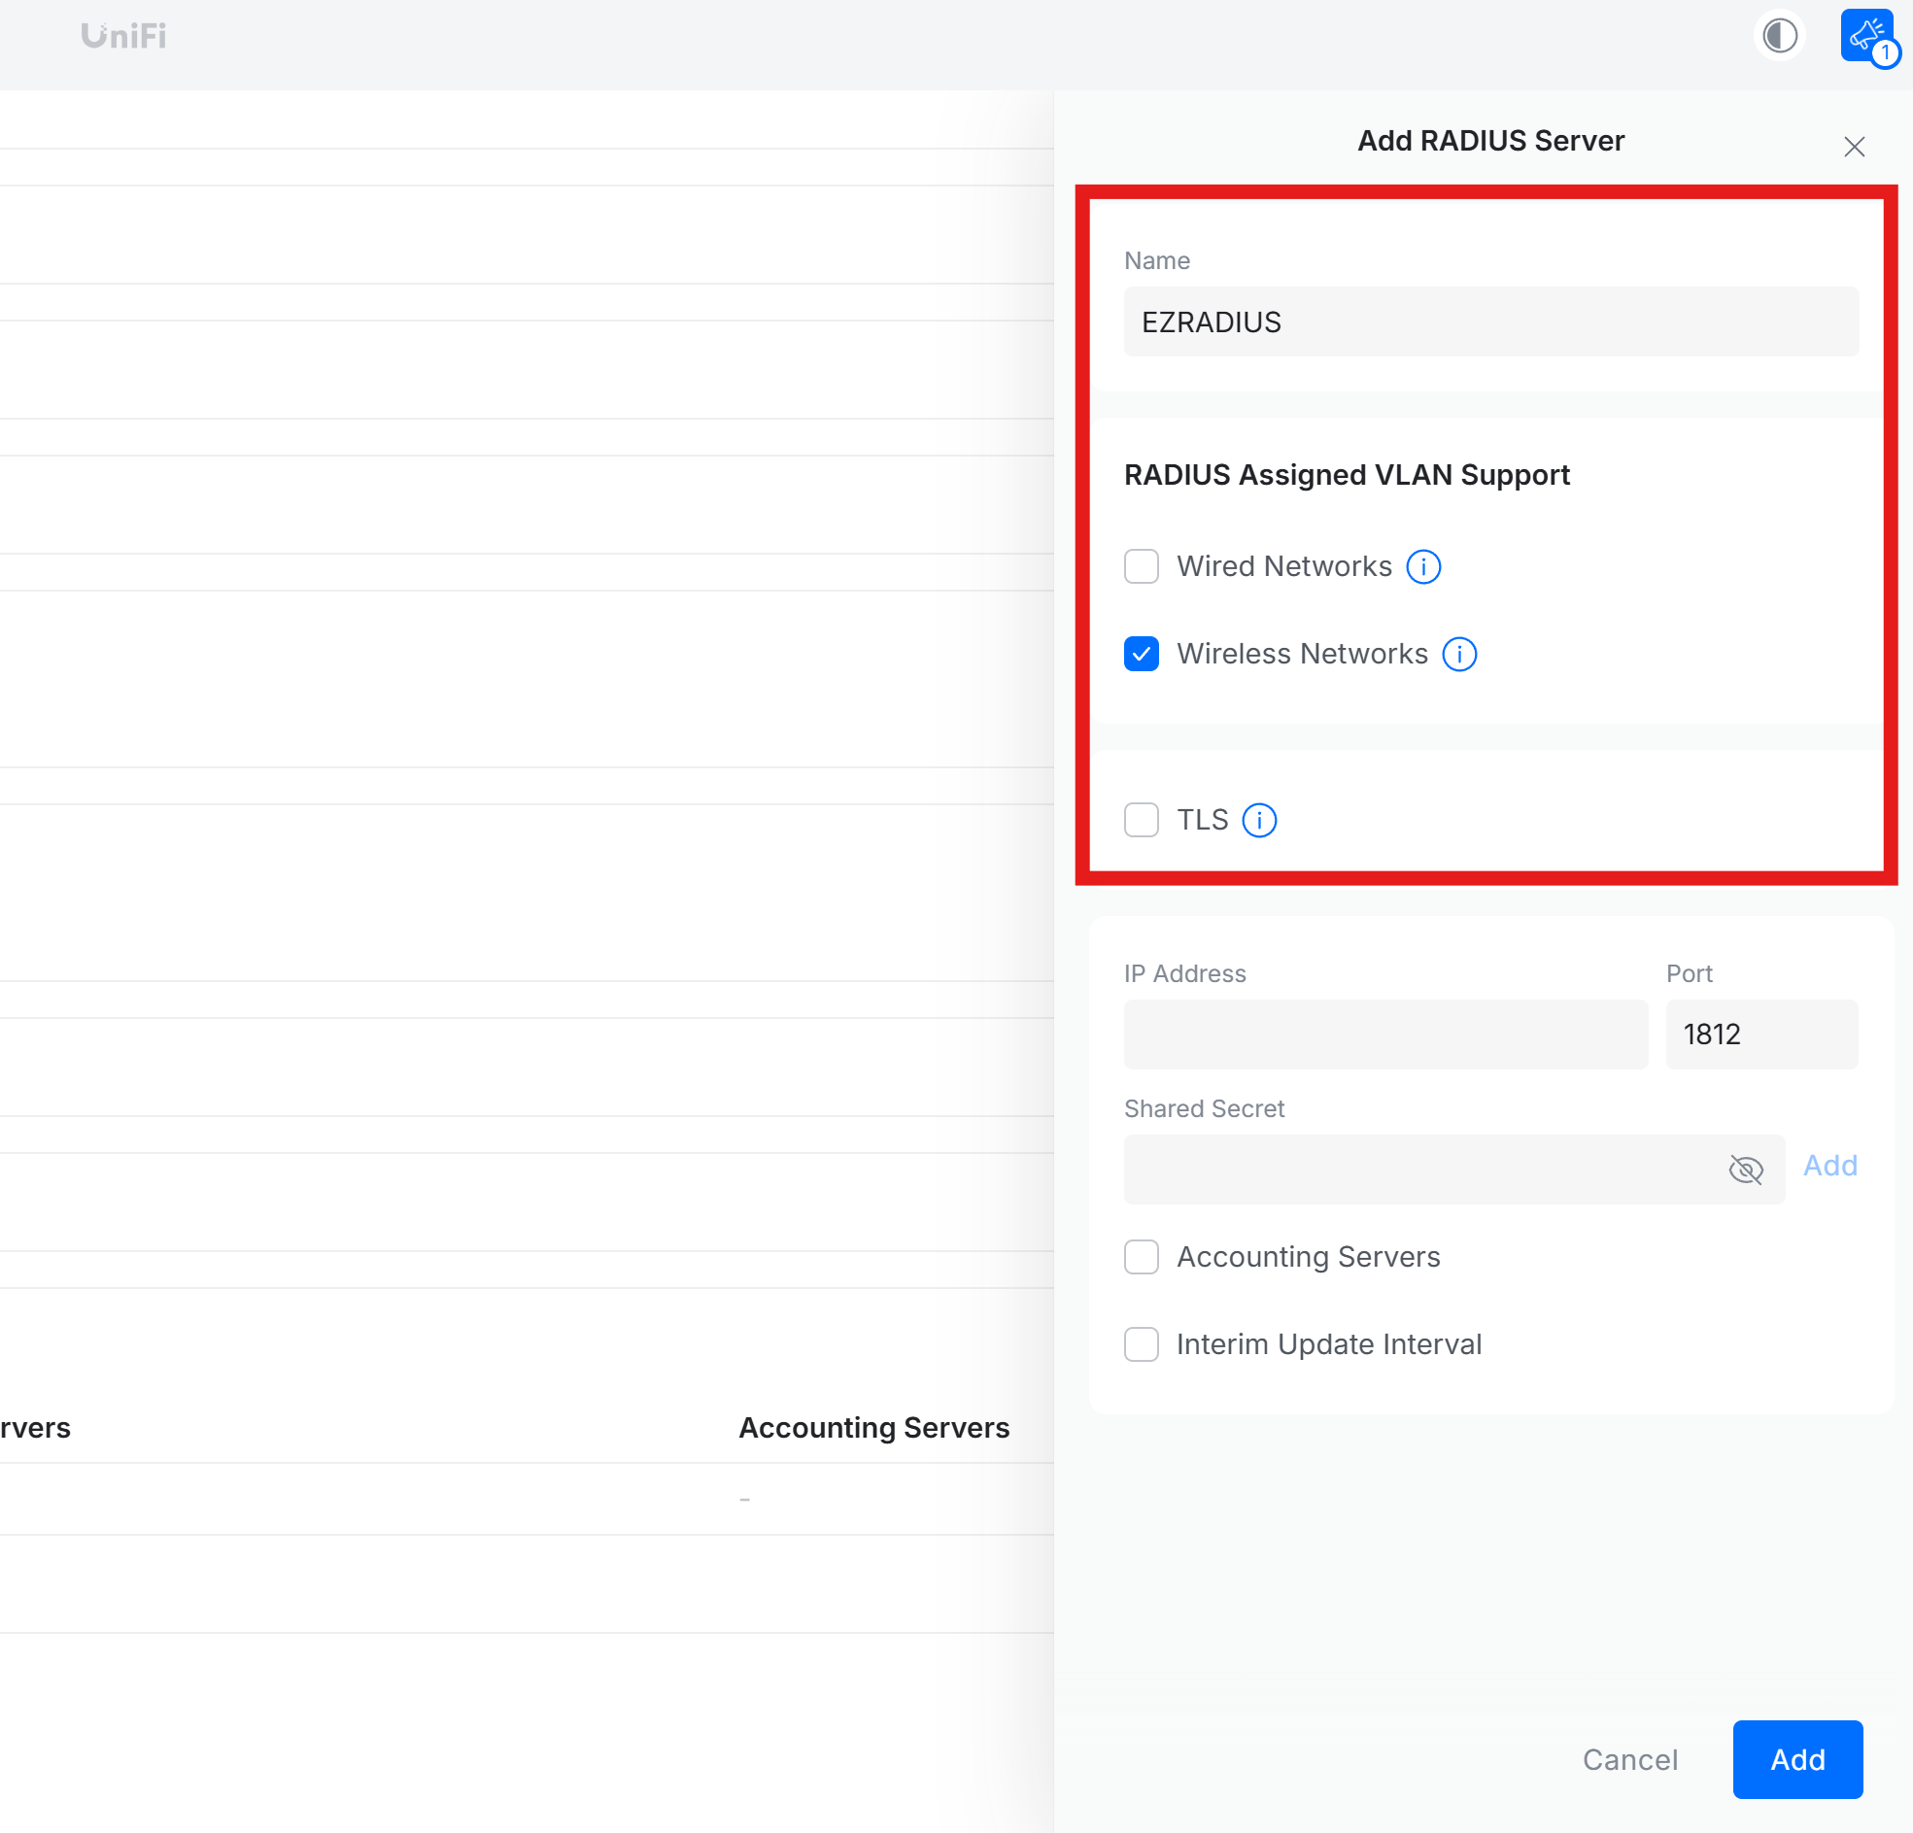Click the Shared Secret input field
The width and height of the screenshot is (1913, 1833).
coord(1416,1170)
